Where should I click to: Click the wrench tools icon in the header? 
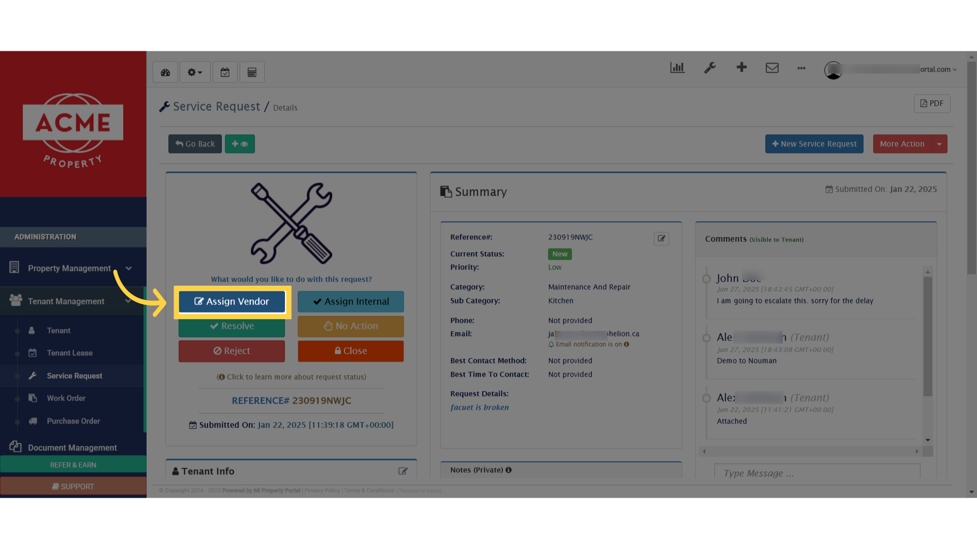tap(710, 68)
